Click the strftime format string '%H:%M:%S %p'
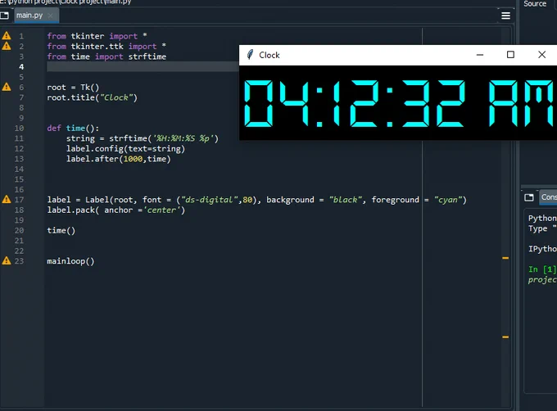The width and height of the screenshot is (557, 411). (183, 138)
